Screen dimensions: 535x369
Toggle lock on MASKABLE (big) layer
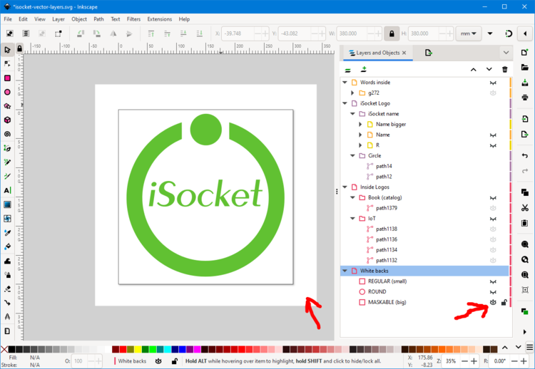[504, 302]
